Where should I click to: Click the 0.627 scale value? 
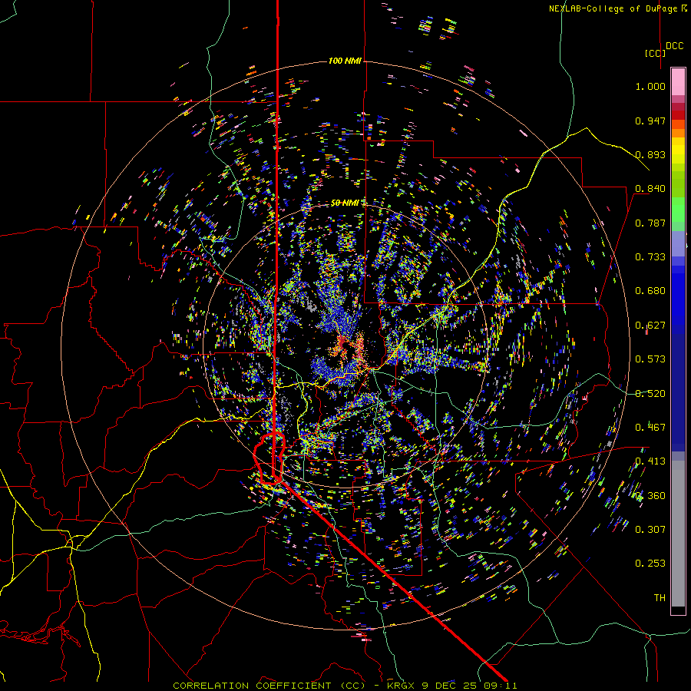[650, 326]
